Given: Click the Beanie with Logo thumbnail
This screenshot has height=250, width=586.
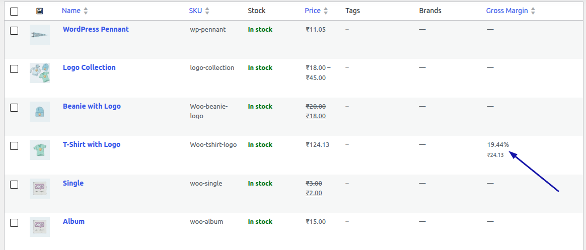Looking at the screenshot, I should [x=40, y=112].
